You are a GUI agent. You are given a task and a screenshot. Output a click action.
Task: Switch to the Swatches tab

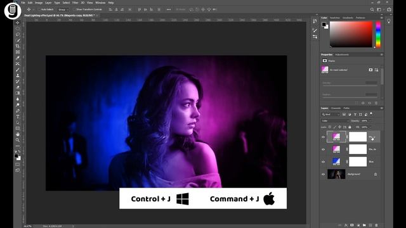335,18
